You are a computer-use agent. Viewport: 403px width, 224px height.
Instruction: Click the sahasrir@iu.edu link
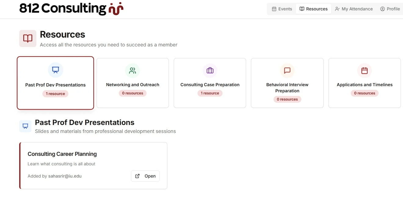pyautogui.click(x=65, y=176)
